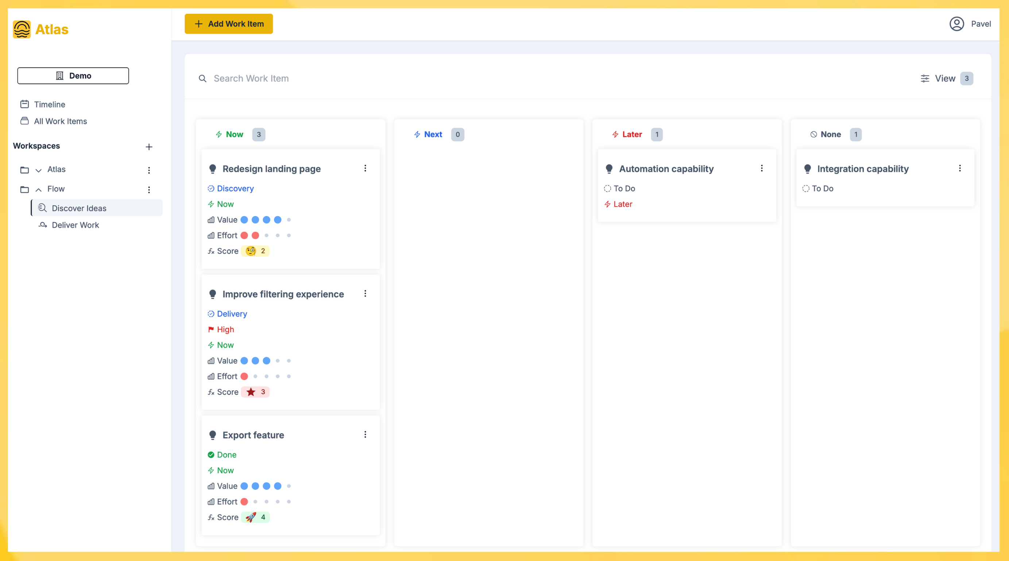
Task: Go to Timeline in sidebar
Action: coord(49,104)
